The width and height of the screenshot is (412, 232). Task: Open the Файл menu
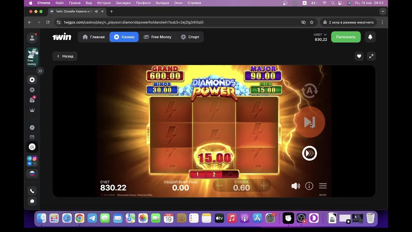click(x=60, y=3)
